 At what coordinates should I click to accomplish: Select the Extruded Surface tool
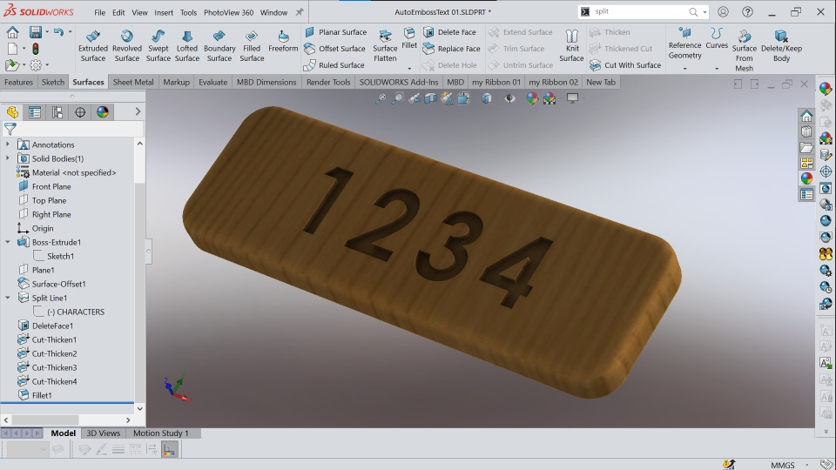[93, 46]
